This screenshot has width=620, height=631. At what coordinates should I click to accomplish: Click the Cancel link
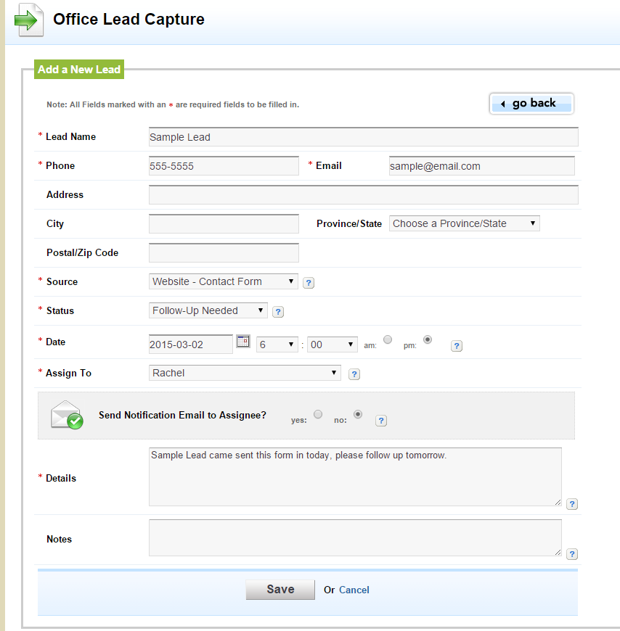point(354,590)
